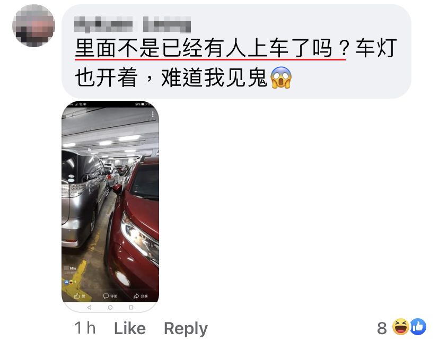
Task: Click Reply under the comment
Action: pos(186,329)
